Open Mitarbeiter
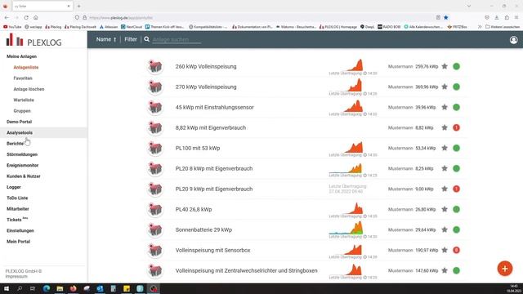 (x=18, y=209)
